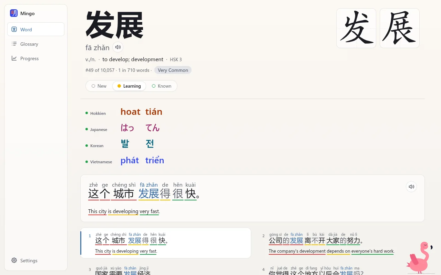Click the Korean reading 발
The height and width of the screenshot is (275, 441).
point(125,144)
